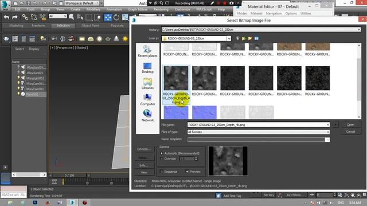Toggle light bulb for VRayLight001 in scene list

tap(18, 78)
